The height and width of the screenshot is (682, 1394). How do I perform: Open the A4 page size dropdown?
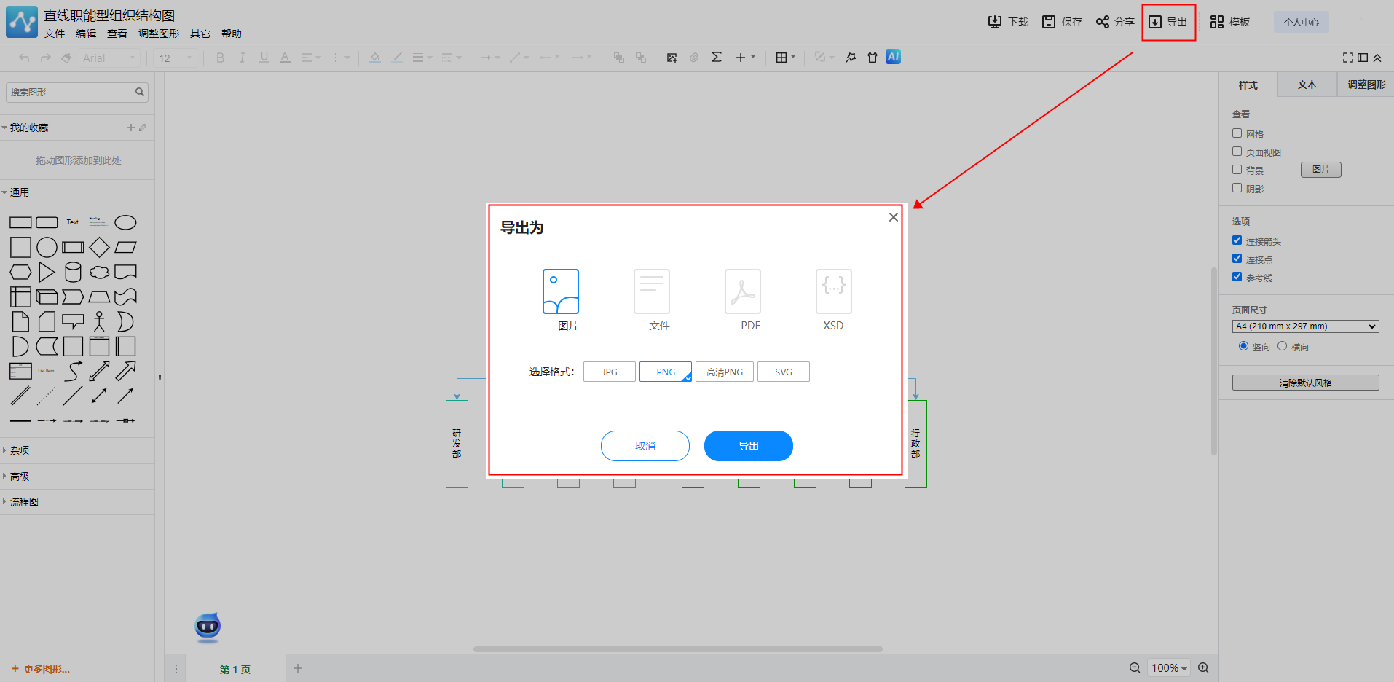point(1305,326)
